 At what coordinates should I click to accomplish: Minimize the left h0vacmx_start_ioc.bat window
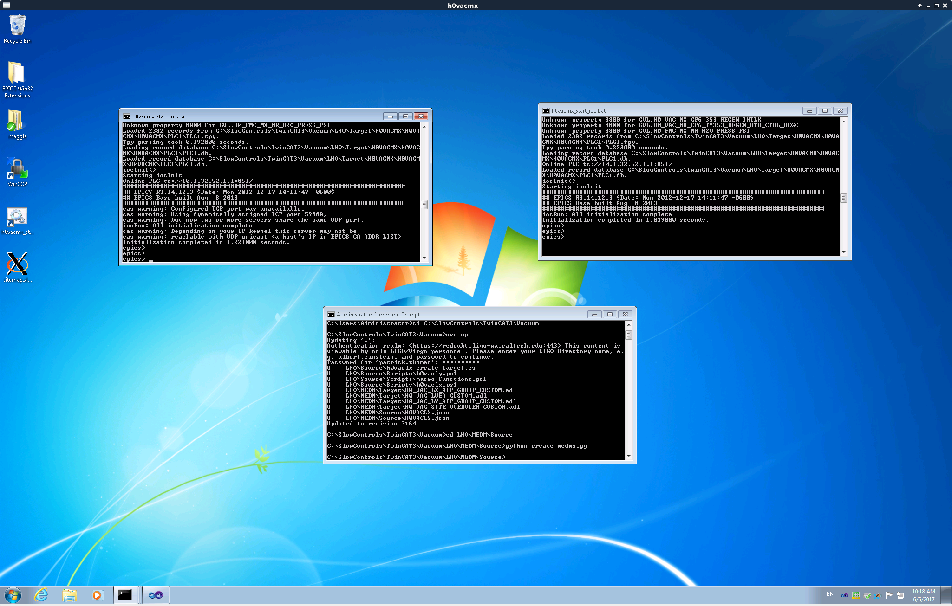pos(390,116)
